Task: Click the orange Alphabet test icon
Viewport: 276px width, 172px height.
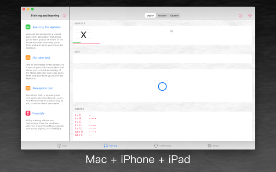Action: [x=28, y=58]
